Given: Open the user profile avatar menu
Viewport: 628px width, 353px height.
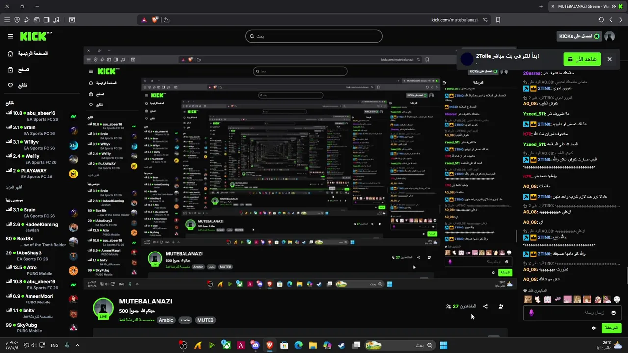Looking at the screenshot, I should coord(610,36).
